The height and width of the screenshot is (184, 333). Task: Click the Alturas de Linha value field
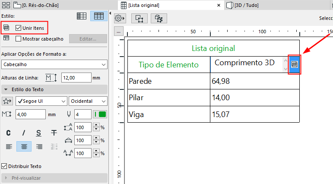(76, 77)
